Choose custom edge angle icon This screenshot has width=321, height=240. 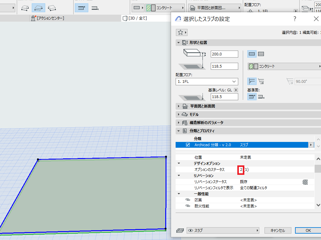[261, 81]
